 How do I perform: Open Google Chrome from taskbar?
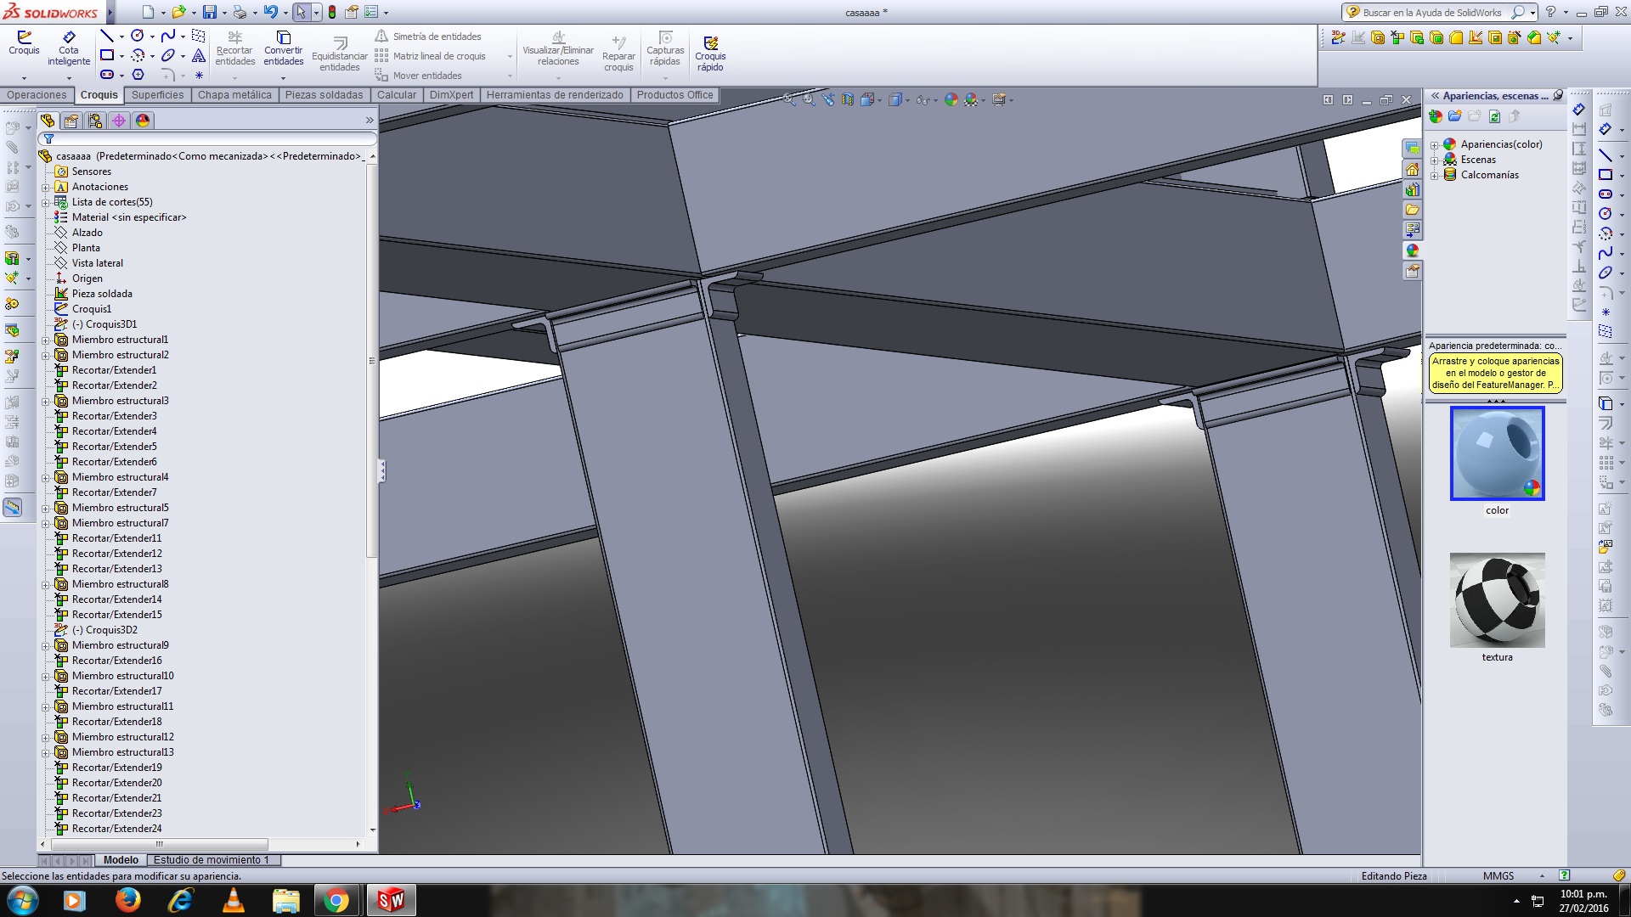[336, 900]
